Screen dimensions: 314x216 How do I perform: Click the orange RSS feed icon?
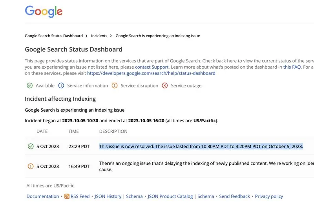(x=67, y=196)
